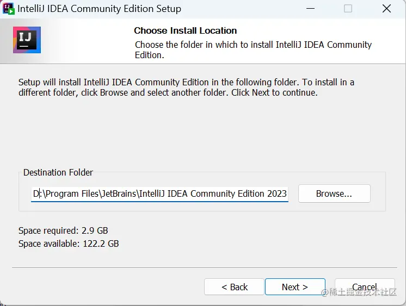
Task: Click the 'Setup will install' instruction paragraph
Action: (x=186, y=87)
